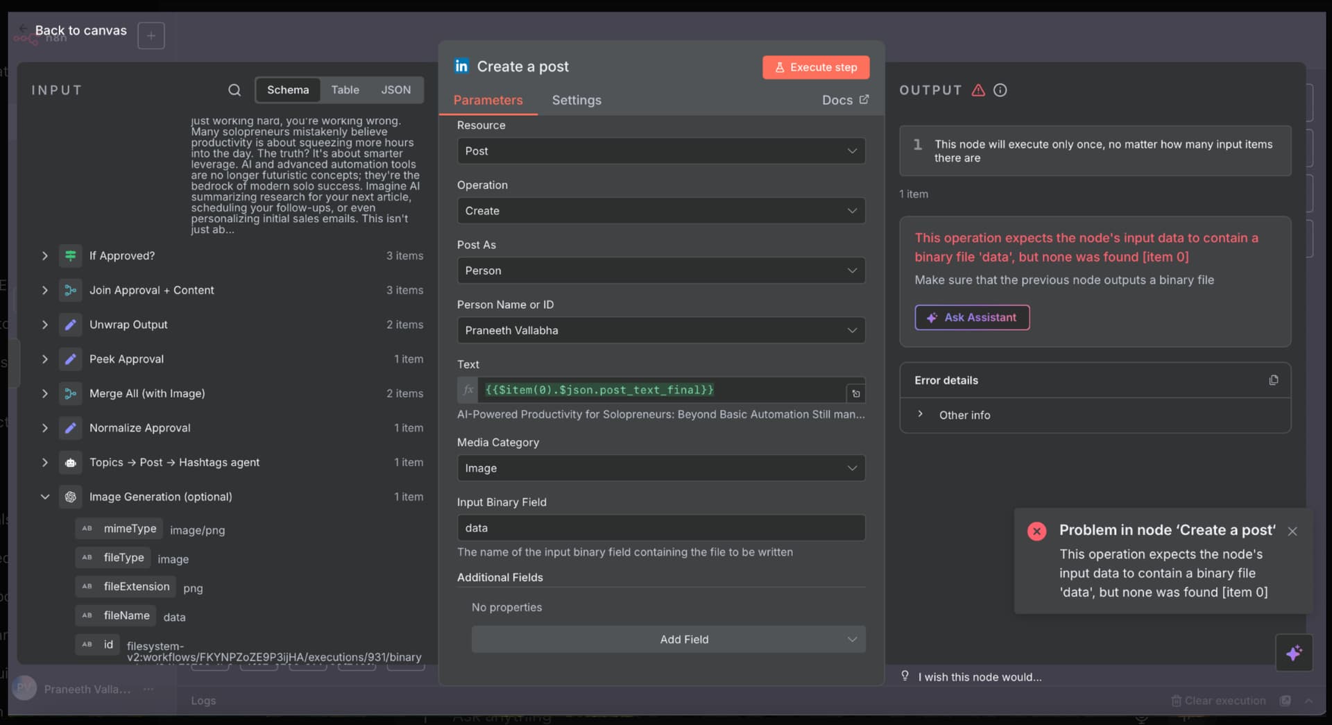Click the expression editor icon in Text field
Screen dimensions: 1332x725
(x=856, y=393)
